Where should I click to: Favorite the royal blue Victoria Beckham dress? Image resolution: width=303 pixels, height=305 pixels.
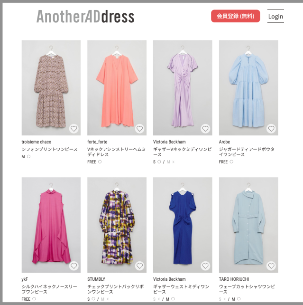pos(205,266)
